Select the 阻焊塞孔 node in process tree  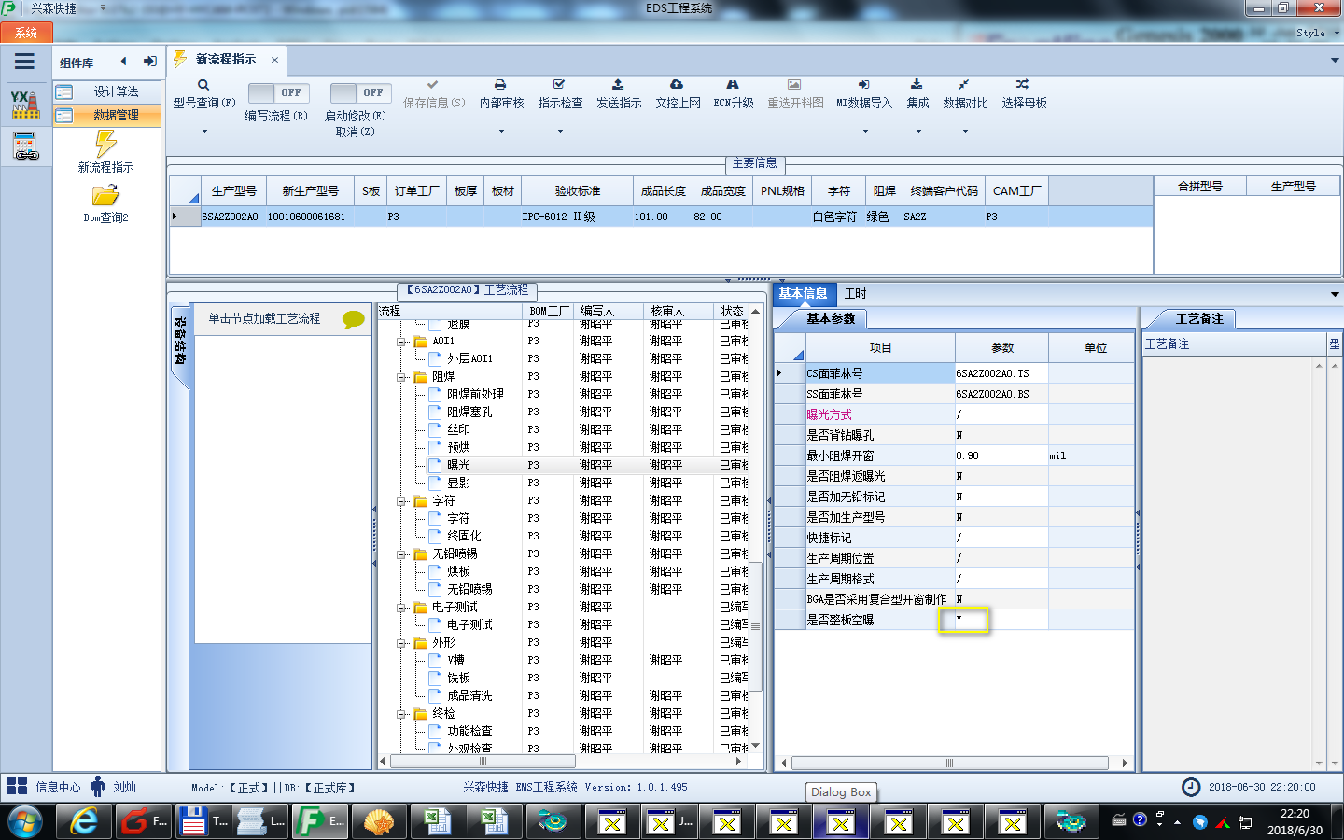[x=469, y=412]
